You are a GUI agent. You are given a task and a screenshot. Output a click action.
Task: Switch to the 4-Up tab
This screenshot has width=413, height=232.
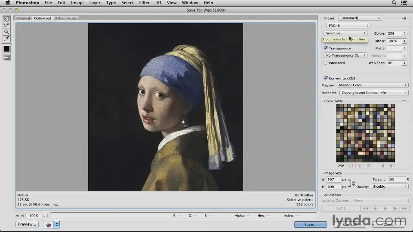coord(72,18)
